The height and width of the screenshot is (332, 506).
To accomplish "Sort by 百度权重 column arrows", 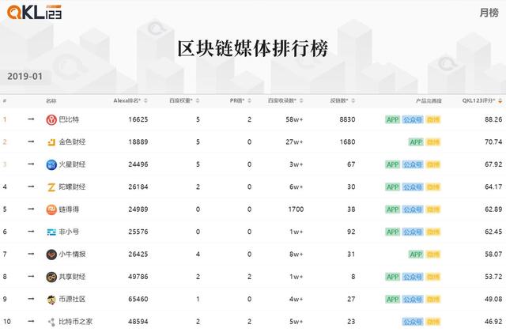I will [198, 100].
